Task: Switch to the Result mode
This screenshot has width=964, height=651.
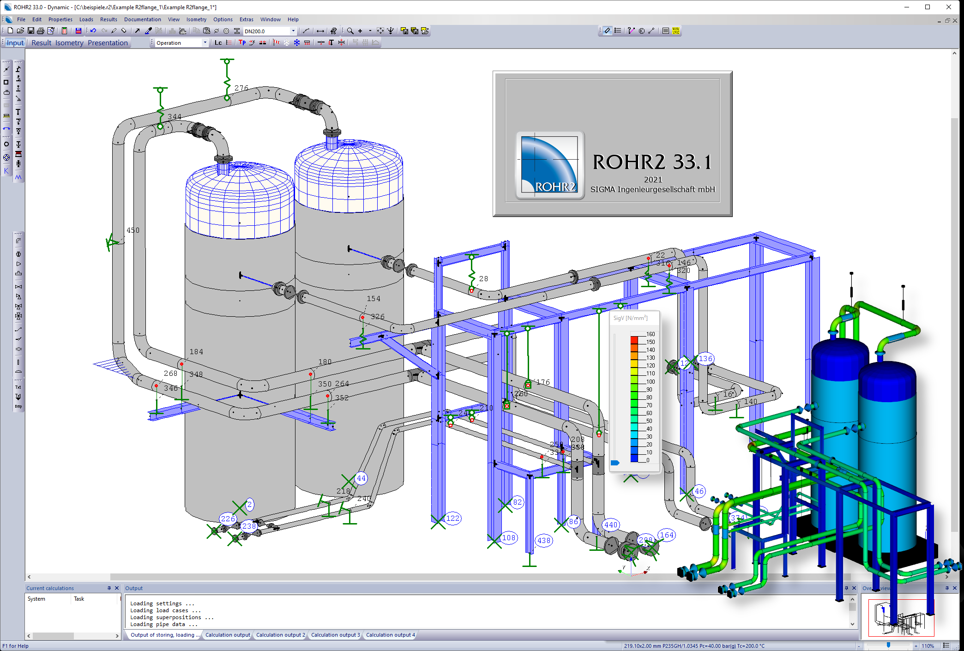Action: 42,43
